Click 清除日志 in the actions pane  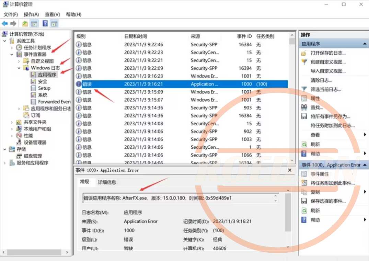[321, 80]
